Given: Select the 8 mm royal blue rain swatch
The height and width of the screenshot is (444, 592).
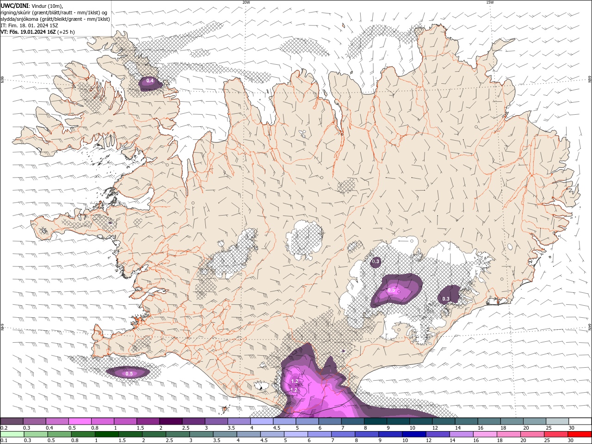Looking at the screenshot, I should tap(366, 434).
